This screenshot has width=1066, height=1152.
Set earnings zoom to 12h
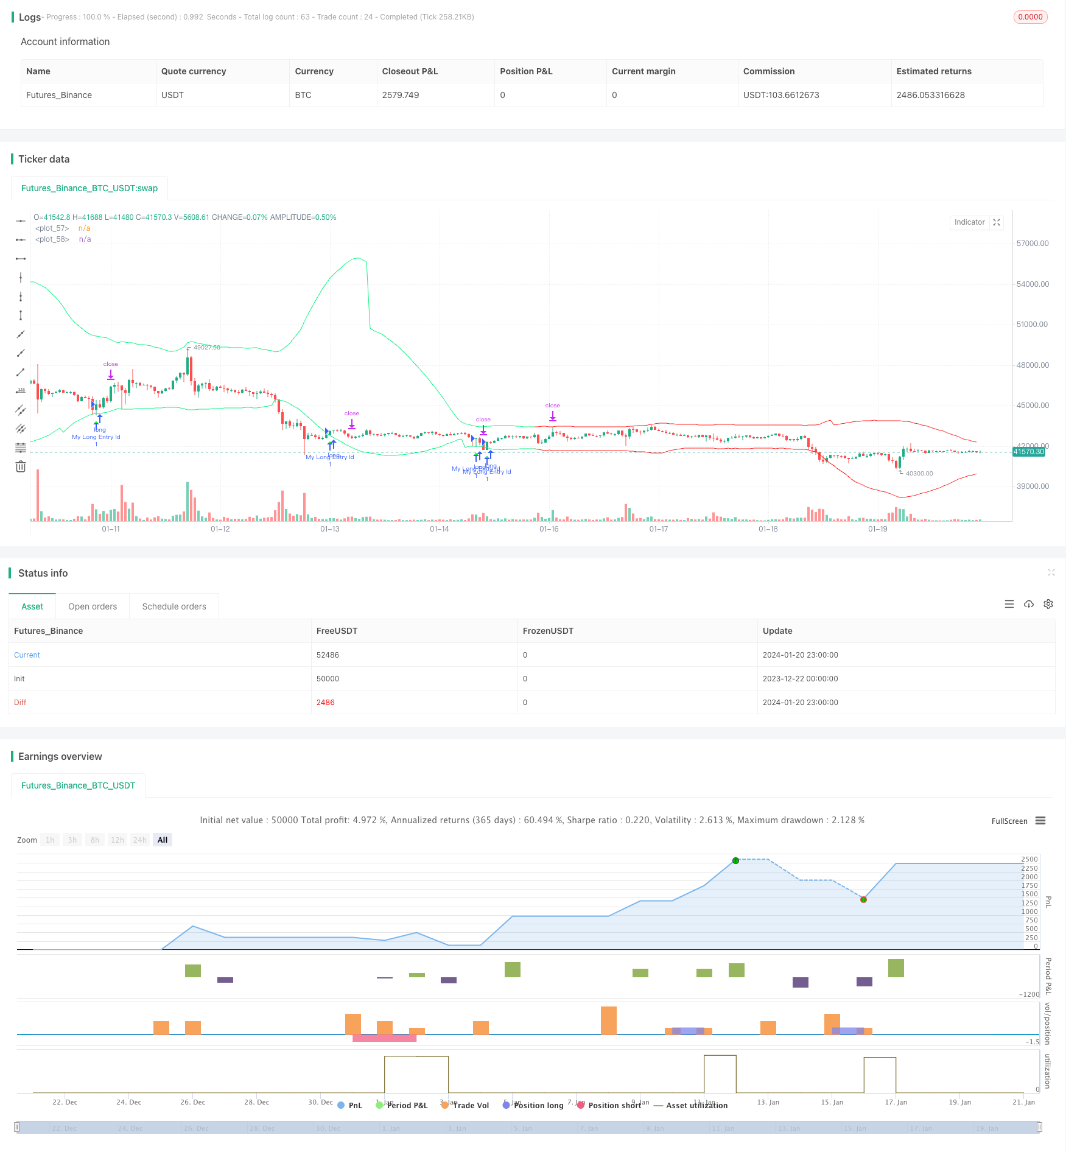(117, 840)
